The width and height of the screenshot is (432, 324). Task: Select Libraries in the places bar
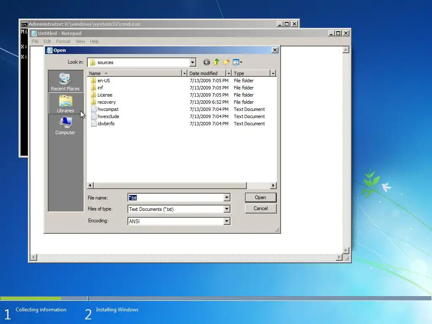coord(65,104)
